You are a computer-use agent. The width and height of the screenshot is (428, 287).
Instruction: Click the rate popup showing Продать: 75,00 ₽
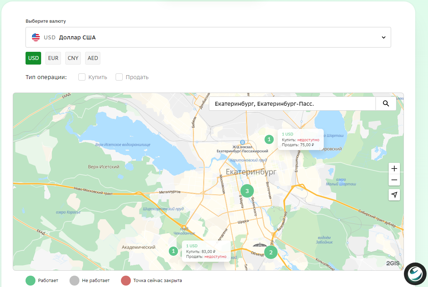[300, 139]
